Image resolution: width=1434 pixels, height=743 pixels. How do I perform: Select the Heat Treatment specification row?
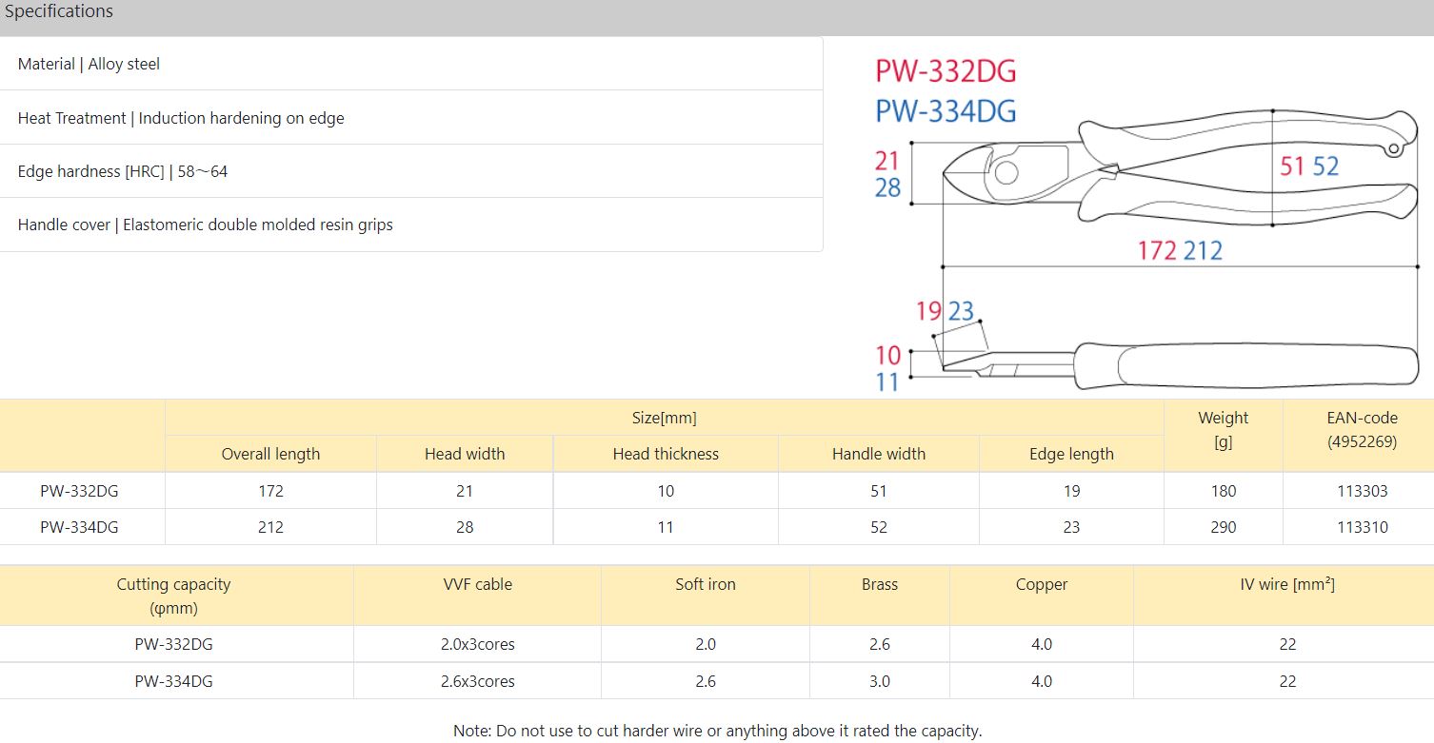(181, 118)
